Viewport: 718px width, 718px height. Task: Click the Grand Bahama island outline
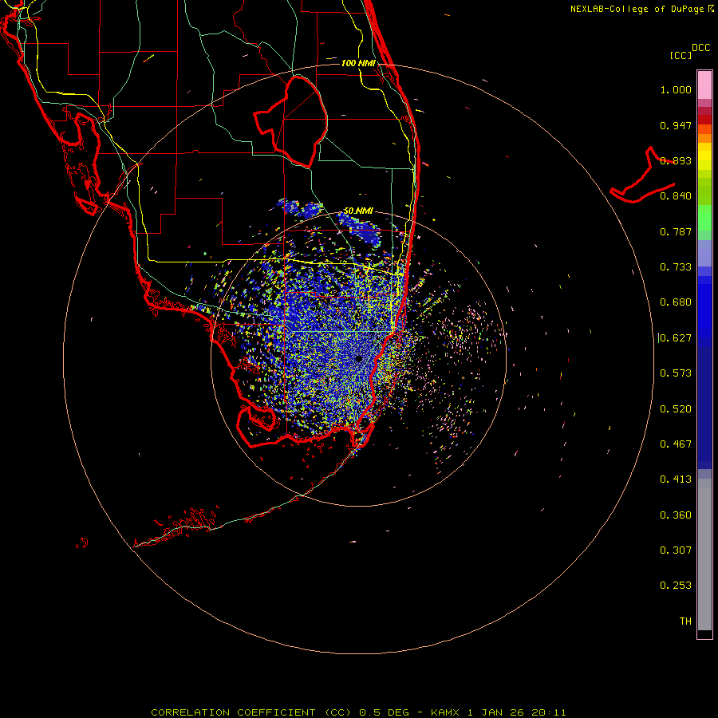[642, 176]
